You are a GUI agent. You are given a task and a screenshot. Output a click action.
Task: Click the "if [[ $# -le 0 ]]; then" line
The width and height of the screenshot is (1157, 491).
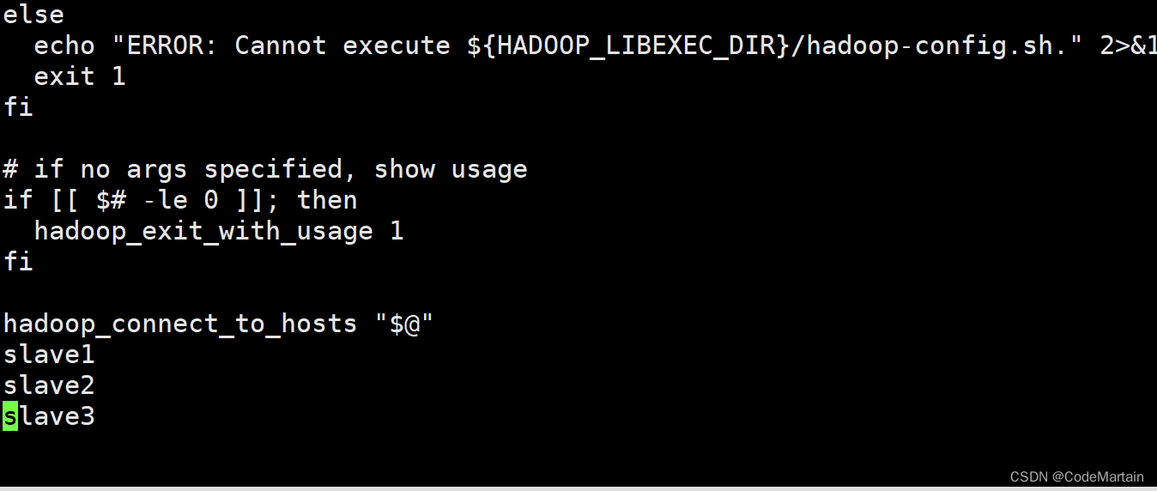click(x=180, y=200)
